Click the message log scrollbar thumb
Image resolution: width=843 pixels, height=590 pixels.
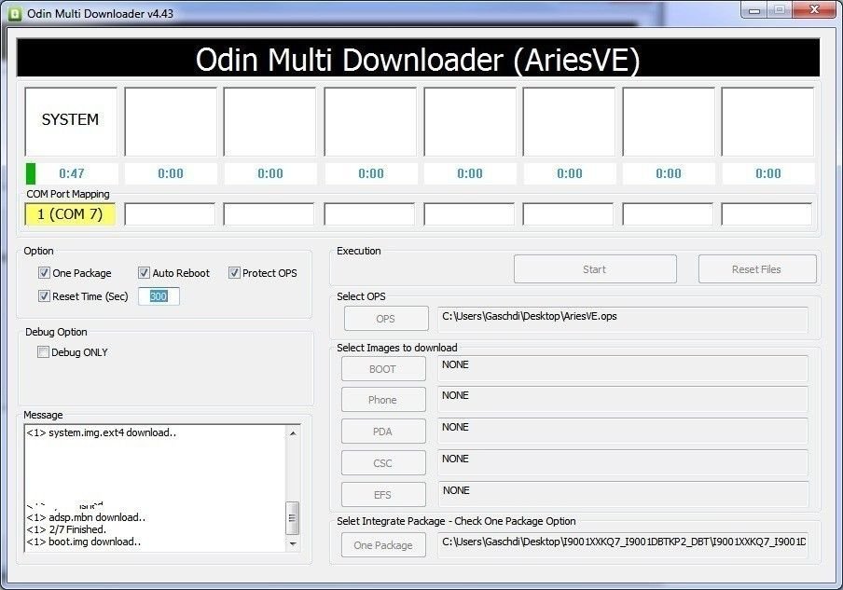(293, 518)
